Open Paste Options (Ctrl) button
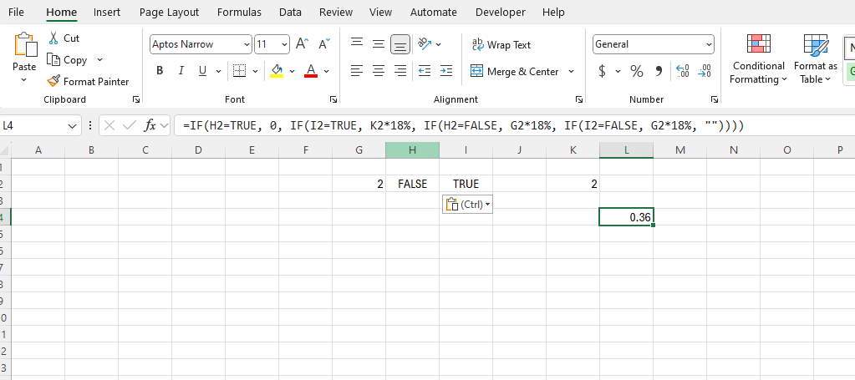Screen dimensions: 855x380 point(467,205)
